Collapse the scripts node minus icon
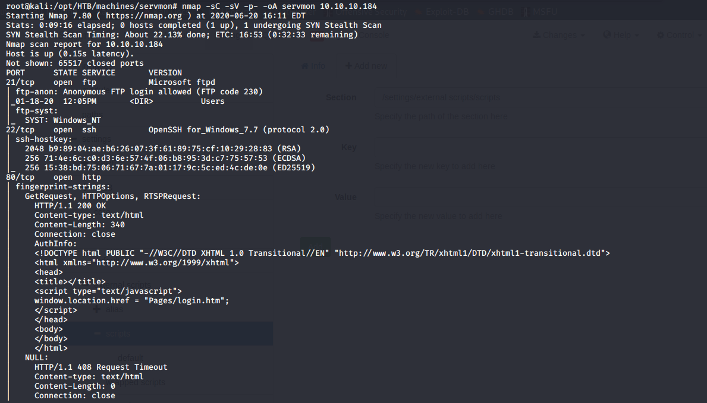The image size is (707, 403). (97, 334)
